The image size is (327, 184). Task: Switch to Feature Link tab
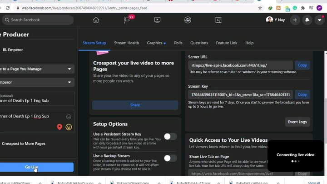[227, 43]
